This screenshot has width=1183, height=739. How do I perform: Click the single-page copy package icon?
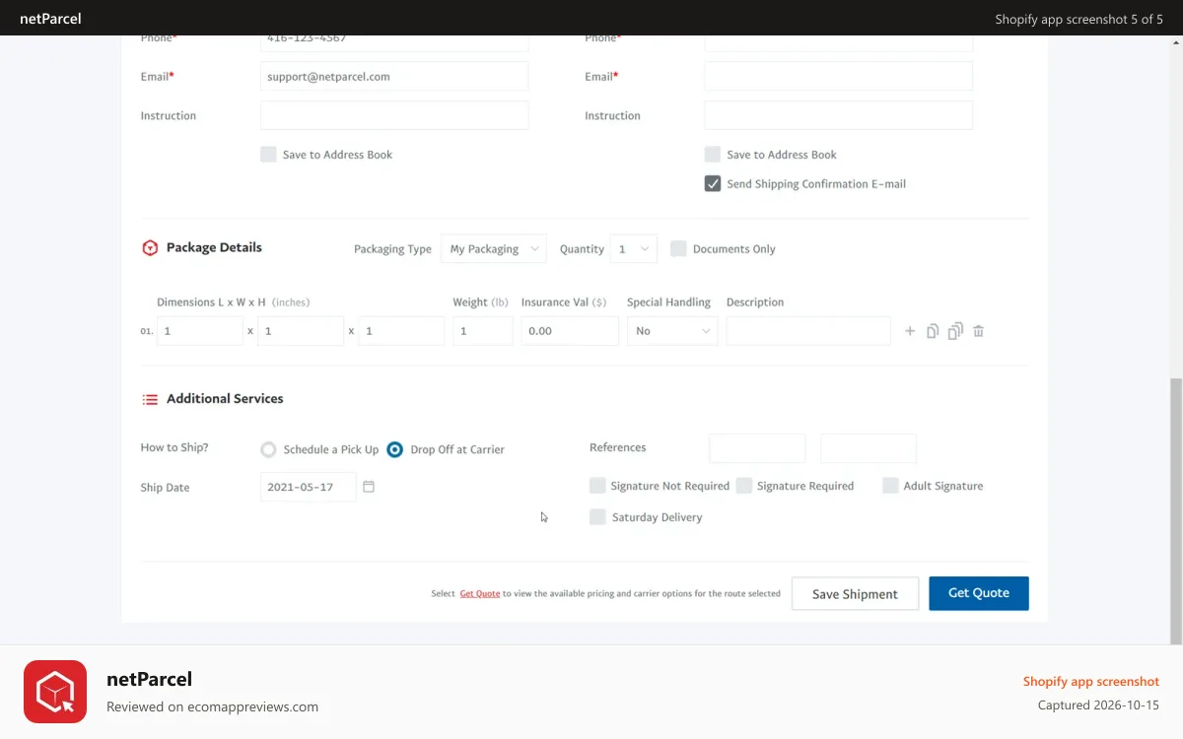click(933, 331)
